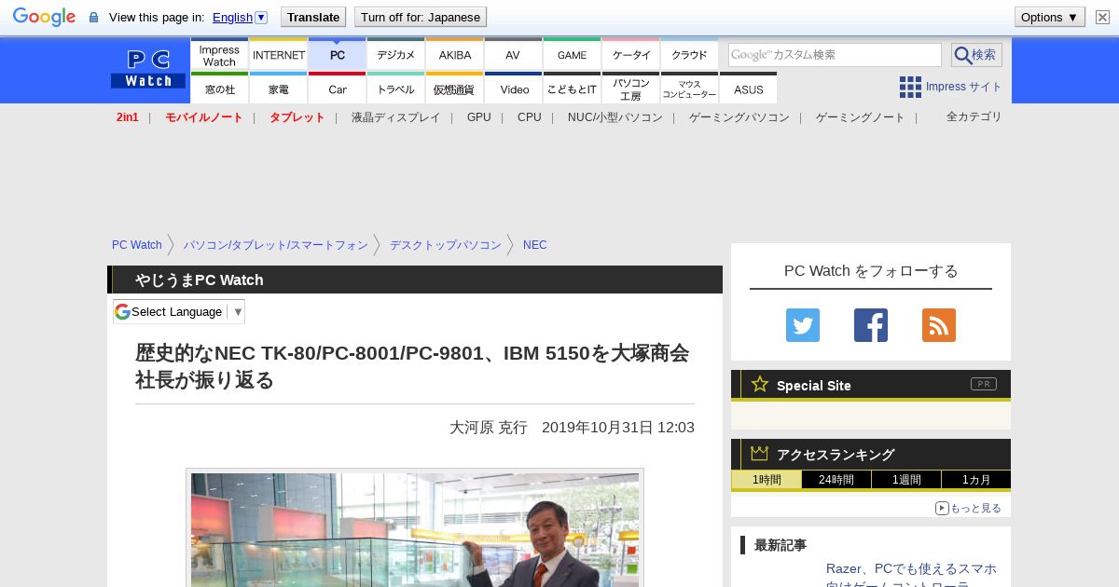Click the magnifier 検索 search button
The image size is (1119, 587).
pyautogui.click(x=976, y=55)
